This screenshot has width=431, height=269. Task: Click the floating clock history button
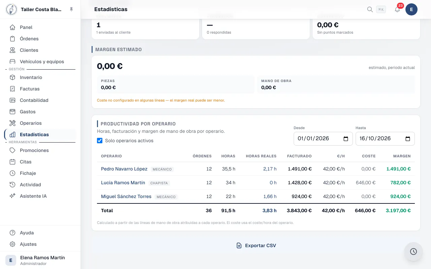(413, 252)
